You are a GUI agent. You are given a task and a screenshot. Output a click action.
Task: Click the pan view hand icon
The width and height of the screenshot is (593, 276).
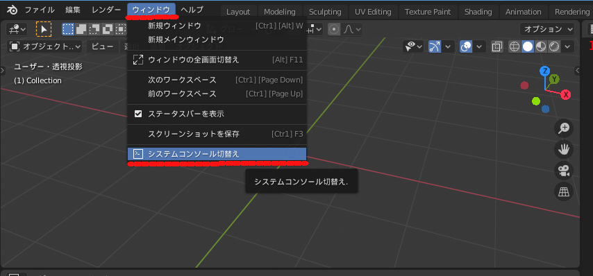pyautogui.click(x=564, y=150)
